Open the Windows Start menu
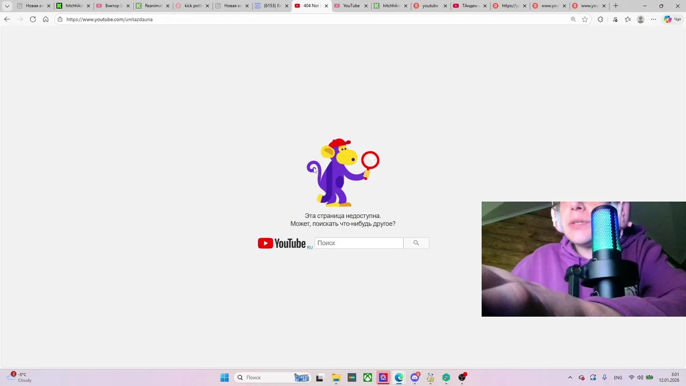This screenshot has height=386, width=686. (x=225, y=377)
